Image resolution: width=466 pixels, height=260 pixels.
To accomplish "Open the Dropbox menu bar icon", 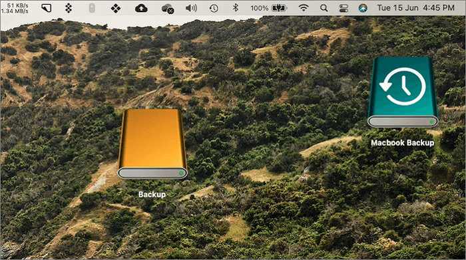I will (x=69, y=8).
